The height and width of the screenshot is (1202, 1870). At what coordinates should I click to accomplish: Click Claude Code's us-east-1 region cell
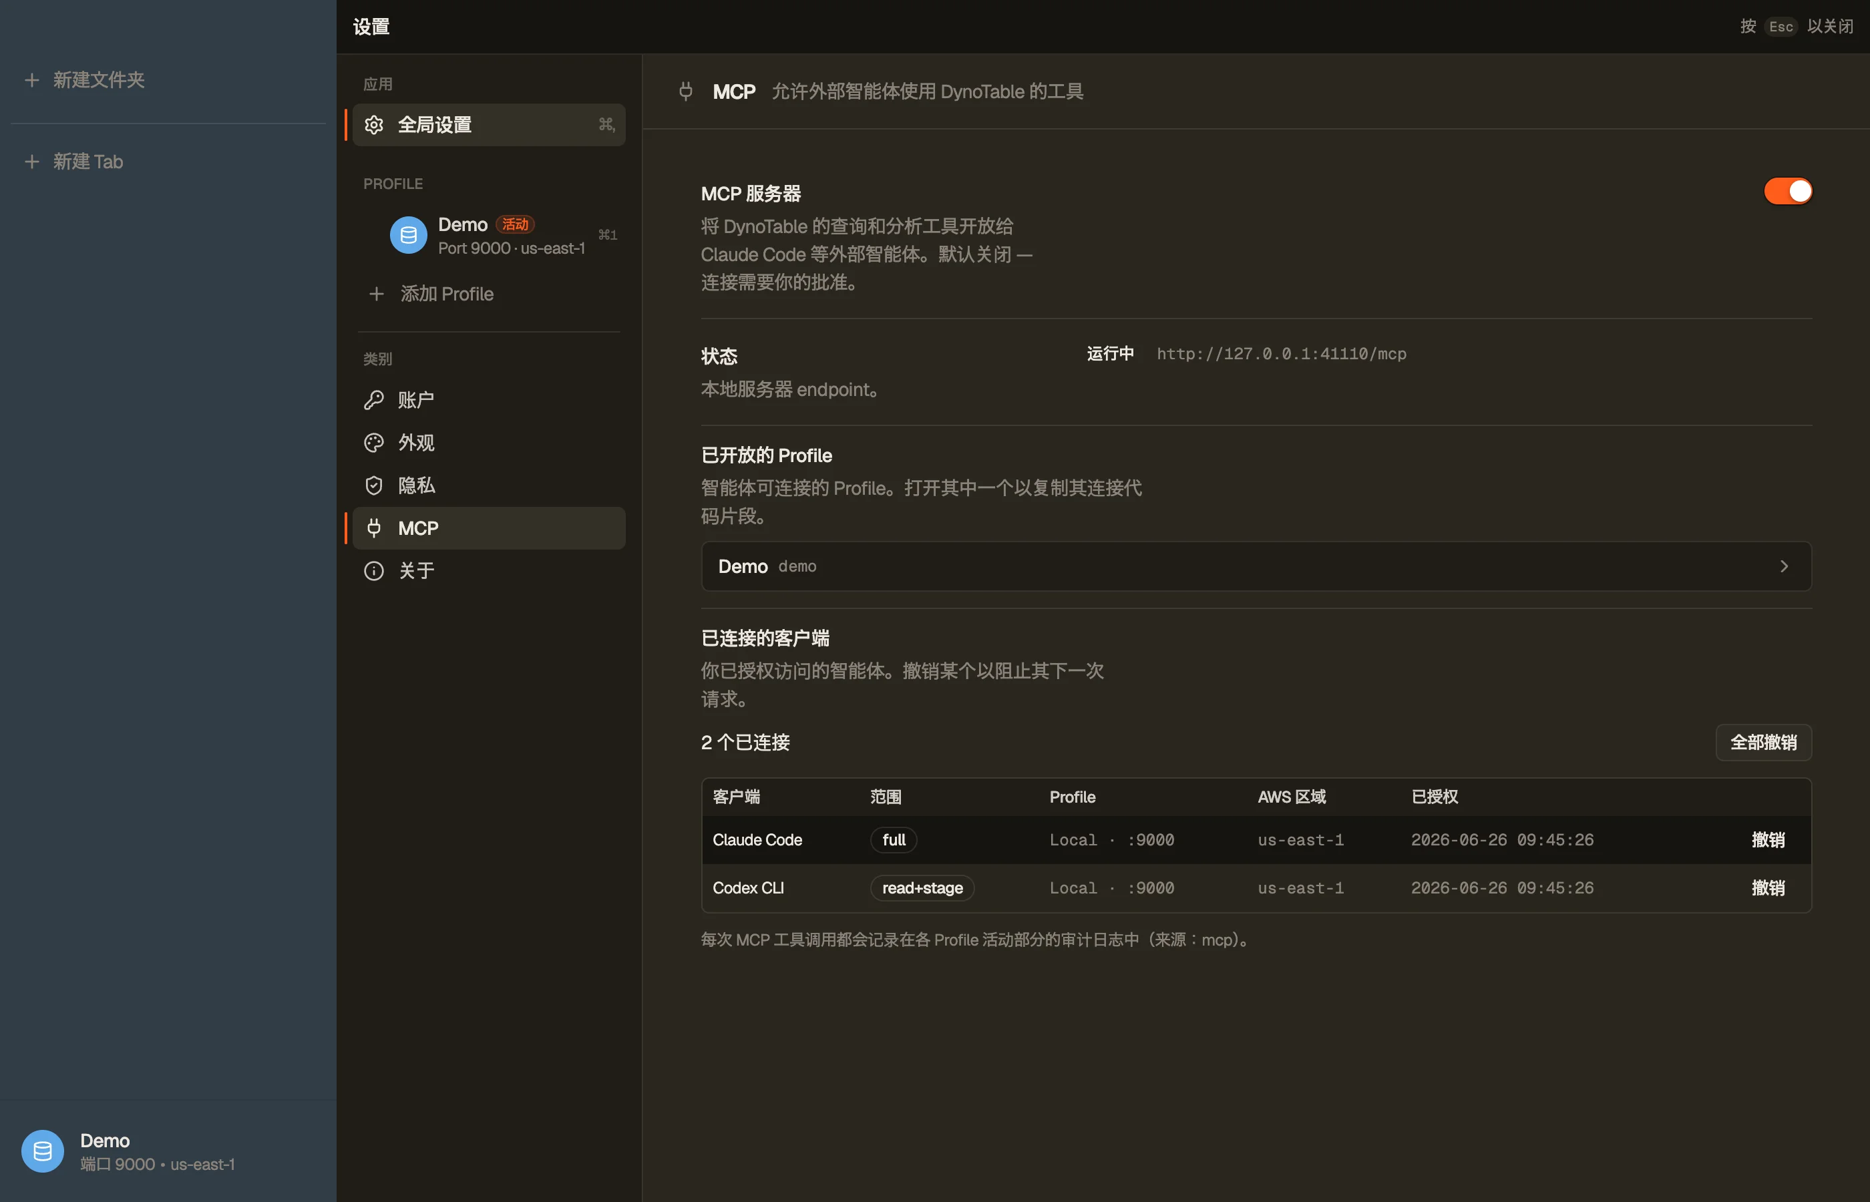click(1300, 840)
